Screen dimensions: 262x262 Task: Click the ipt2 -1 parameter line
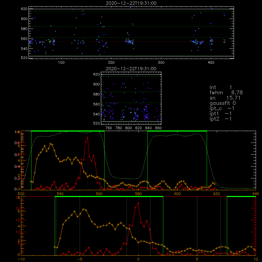coord(221,119)
